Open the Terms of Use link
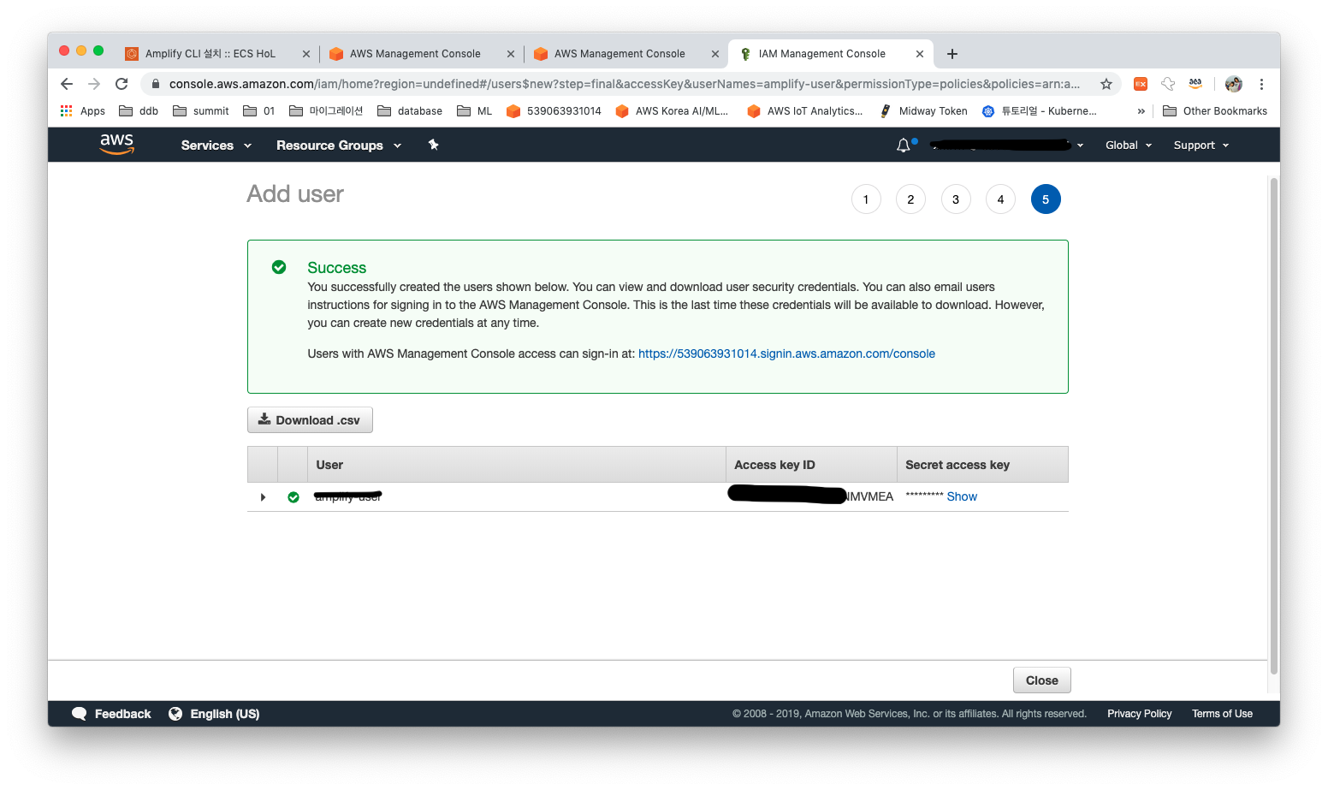 [1222, 714]
